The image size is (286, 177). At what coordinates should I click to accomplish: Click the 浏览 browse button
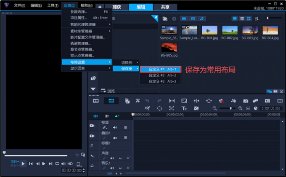pyautogui.click(x=108, y=91)
